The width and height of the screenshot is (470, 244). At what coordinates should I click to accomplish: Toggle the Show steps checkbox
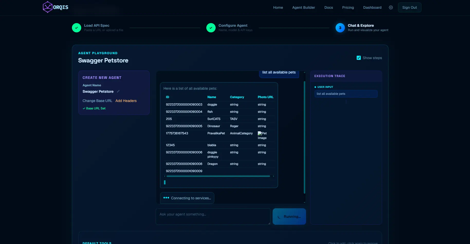coord(359,58)
